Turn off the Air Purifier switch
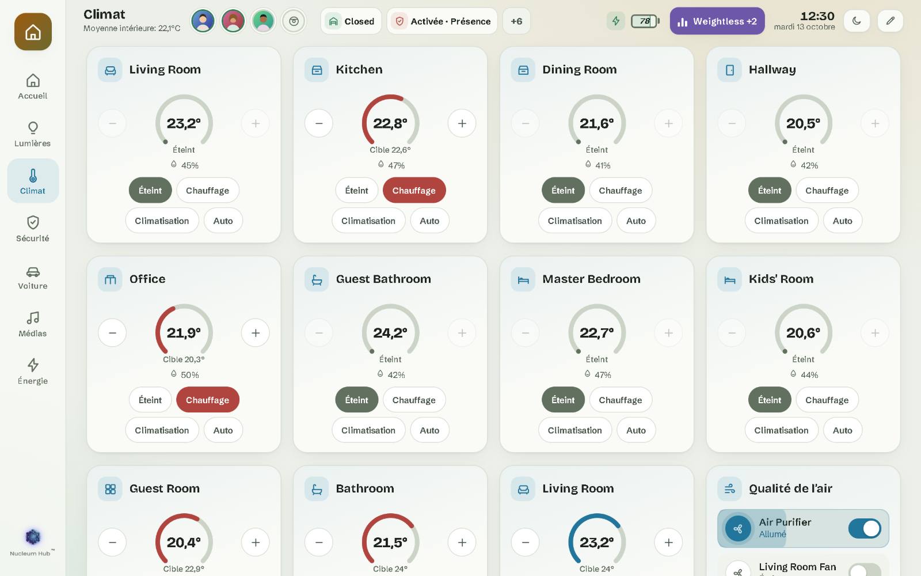 (865, 529)
